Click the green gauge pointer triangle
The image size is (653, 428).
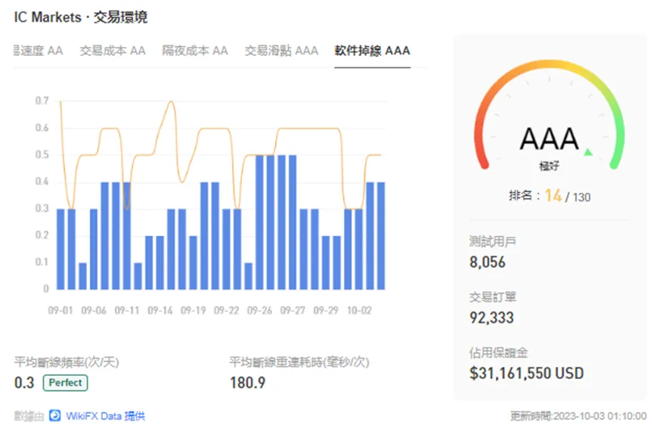coord(588,152)
